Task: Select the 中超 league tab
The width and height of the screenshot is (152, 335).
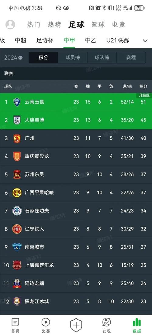Action: point(21,40)
